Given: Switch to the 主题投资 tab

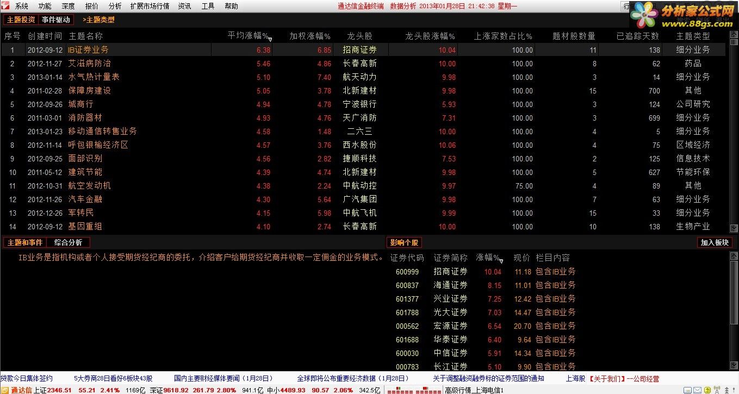Looking at the screenshot, I should [21, 20].
